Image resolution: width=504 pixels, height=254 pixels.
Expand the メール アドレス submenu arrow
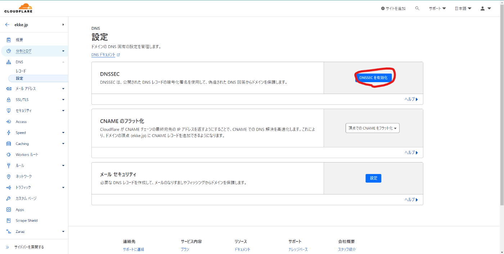(63, 89)
